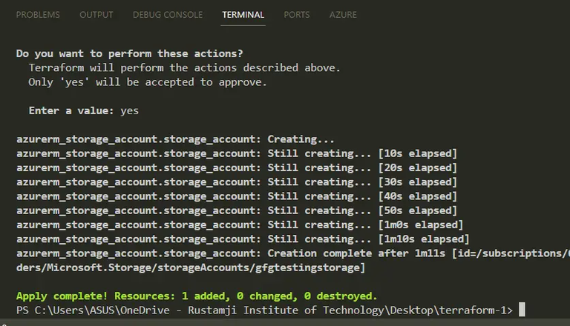The image size is (570, 326).
Task: Switch to the PROBLEMS tab
Action: pos(39,15)
